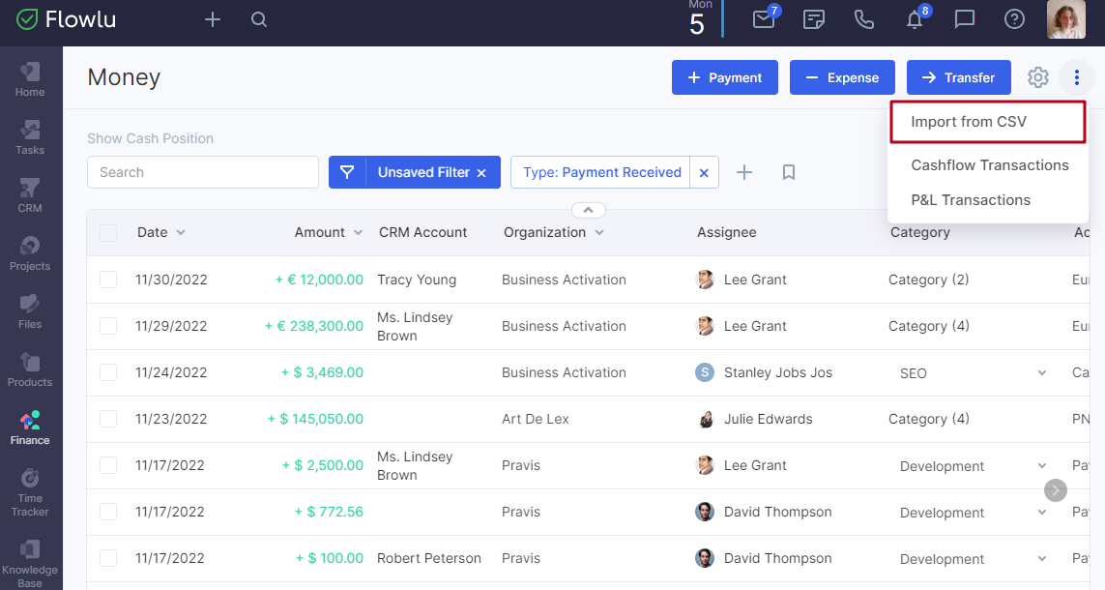Remove the Unsaved Filter

coord(481,173)
